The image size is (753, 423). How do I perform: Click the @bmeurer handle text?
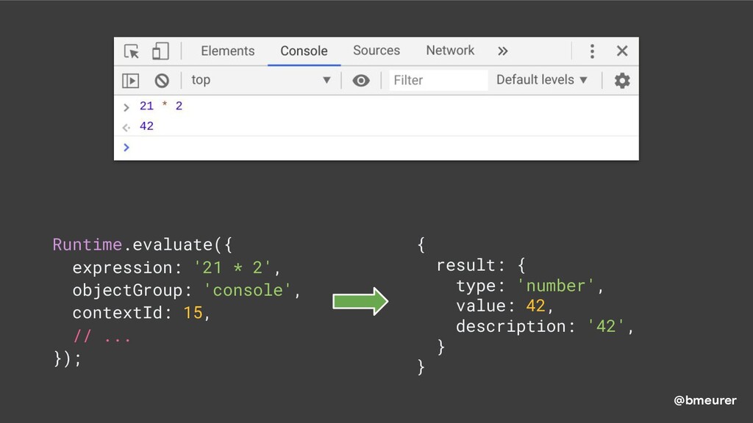[x=705, y=400]
